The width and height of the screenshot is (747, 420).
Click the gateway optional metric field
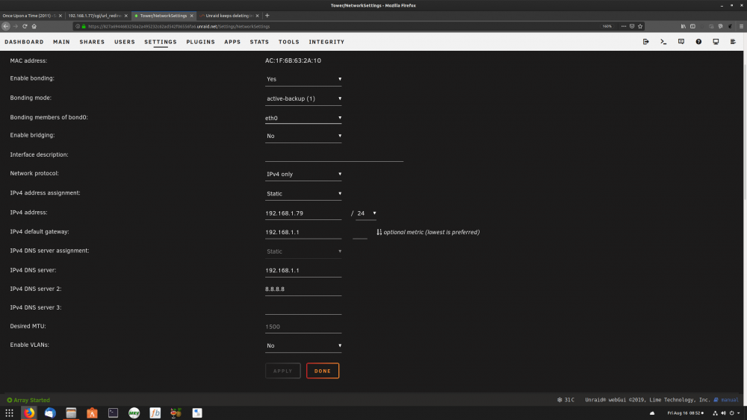point(360,232)
